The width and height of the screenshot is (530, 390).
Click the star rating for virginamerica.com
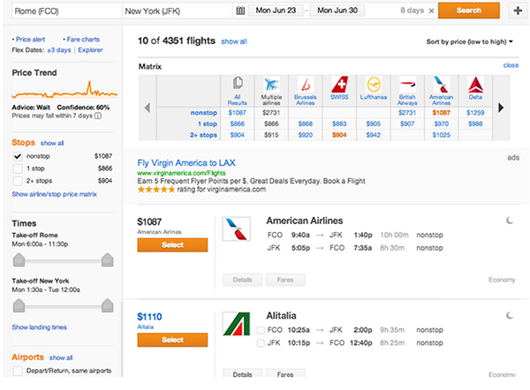155,190
